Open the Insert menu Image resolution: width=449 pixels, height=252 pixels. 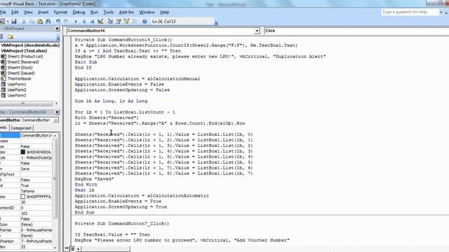click(43, 13)
